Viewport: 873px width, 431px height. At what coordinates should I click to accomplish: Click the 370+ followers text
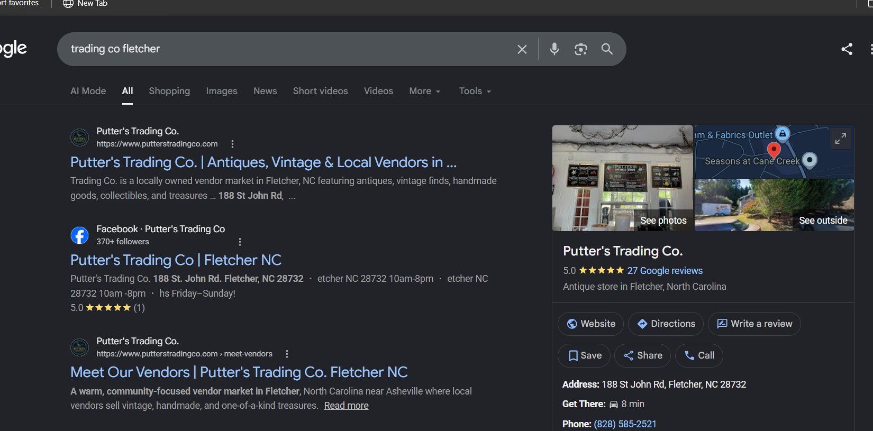coord(123,242)
